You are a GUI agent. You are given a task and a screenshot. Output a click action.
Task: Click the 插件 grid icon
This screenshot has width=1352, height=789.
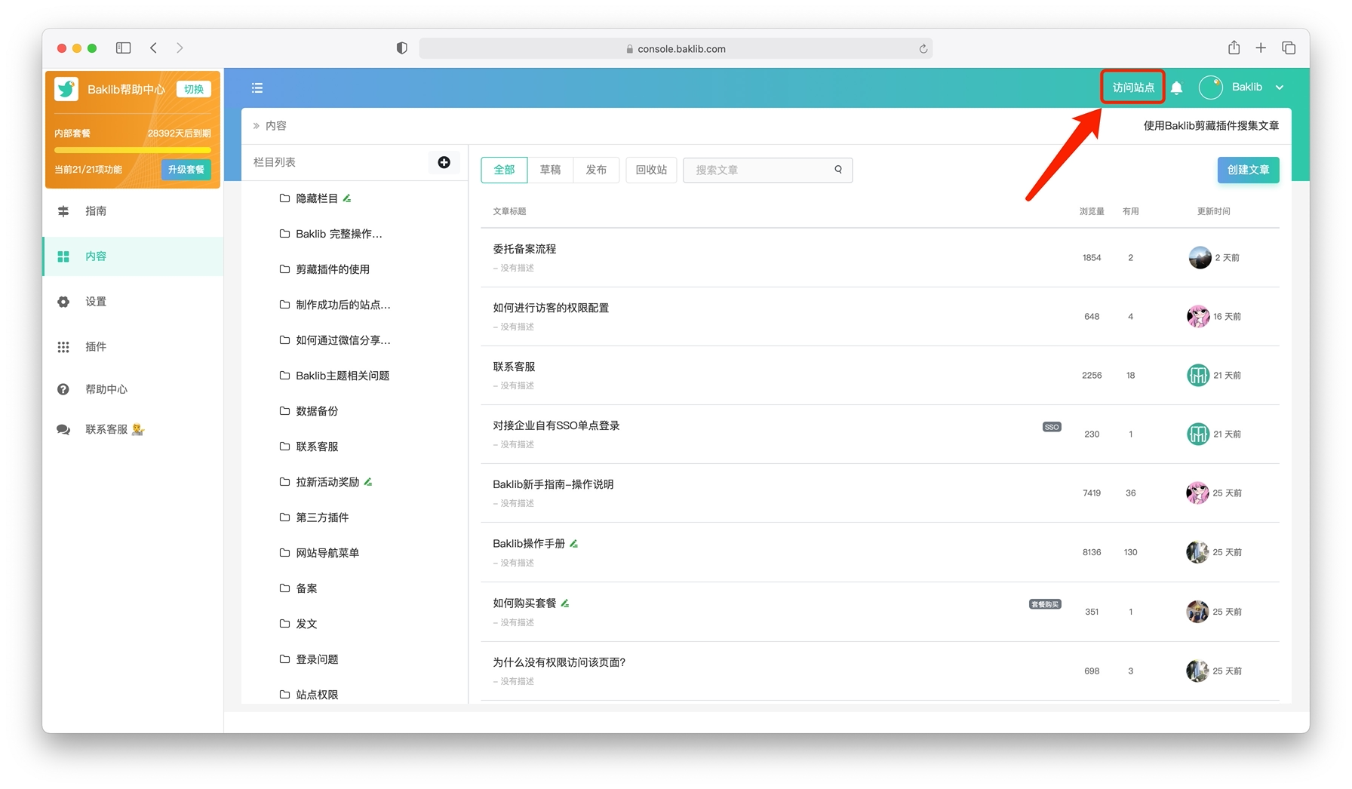[63, 347]
